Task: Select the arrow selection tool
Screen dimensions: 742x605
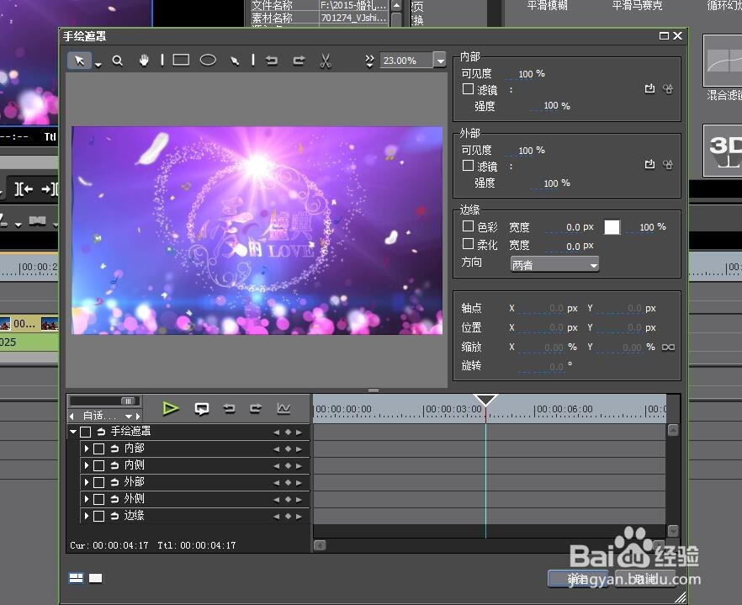Action: coord(79,61)
